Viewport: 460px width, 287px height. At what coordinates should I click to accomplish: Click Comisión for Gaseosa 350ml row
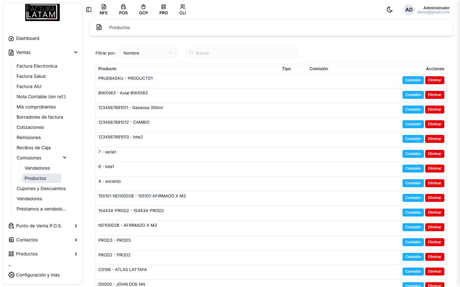413,109
